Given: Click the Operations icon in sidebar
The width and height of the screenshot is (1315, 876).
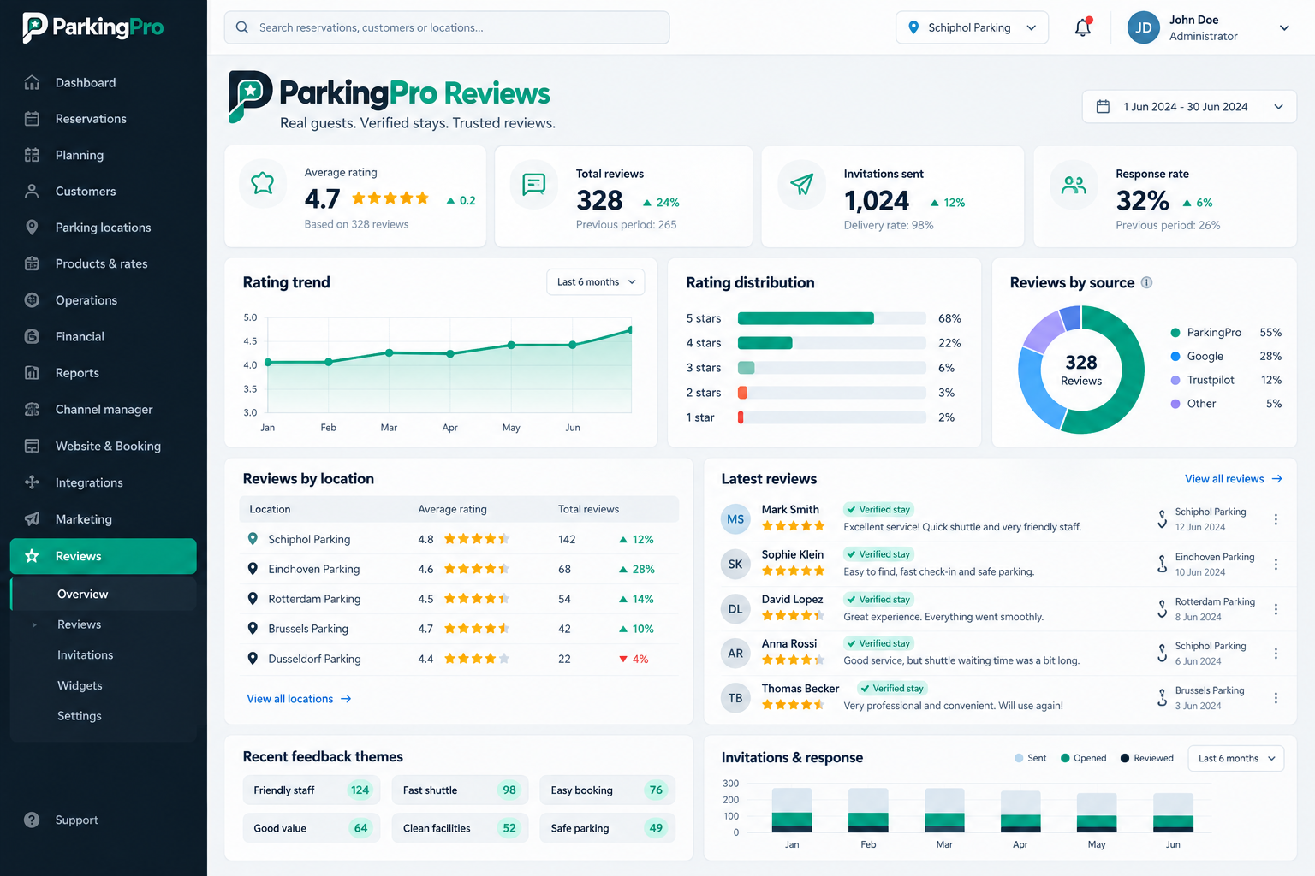Looking at the screenshot, I should tap(32, 300).
